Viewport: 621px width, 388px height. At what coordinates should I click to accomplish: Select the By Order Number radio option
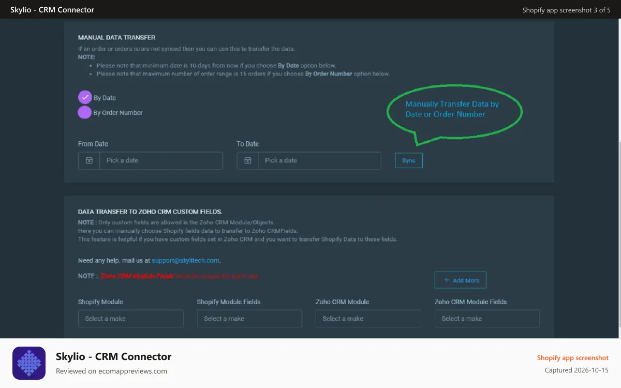[85, 112]
